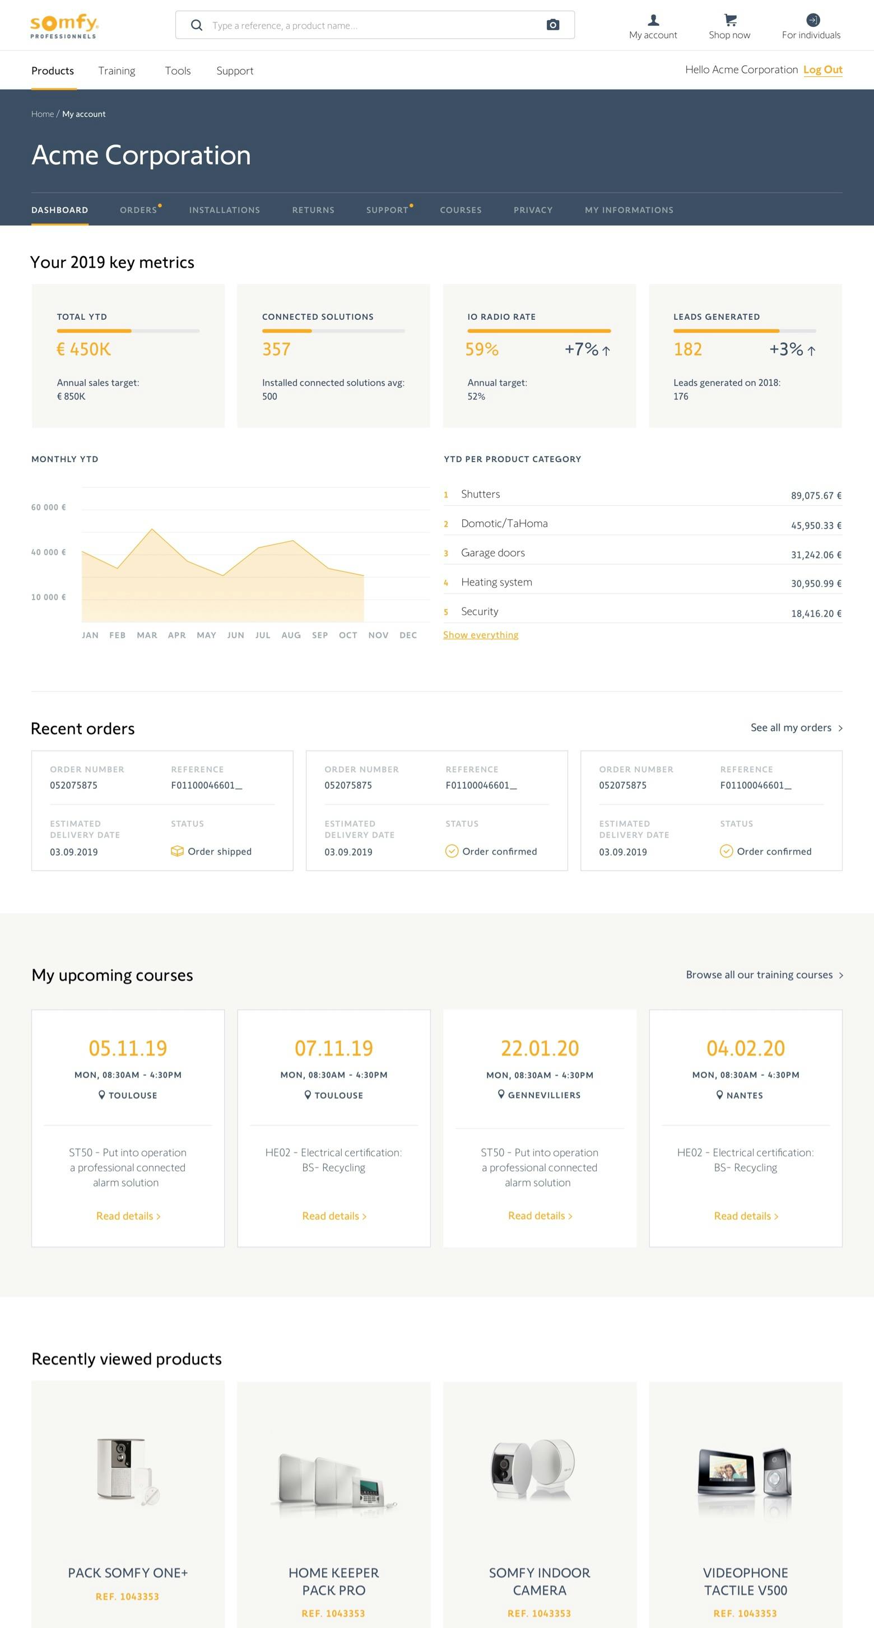Screen dimensions: 874x1628
Task: Open Read details for 22.01.20 course
Action: (540, 1216)
